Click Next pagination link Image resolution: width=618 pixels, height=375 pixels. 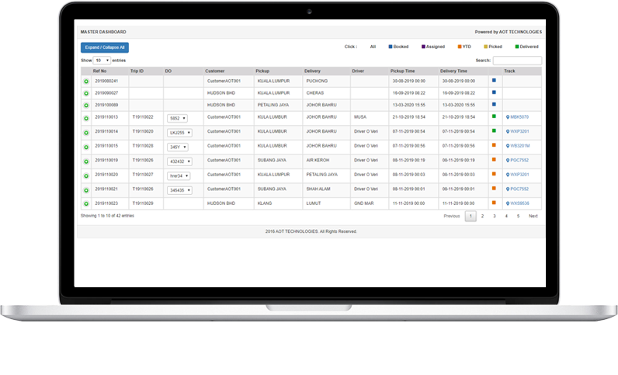[x=533, y=216]
